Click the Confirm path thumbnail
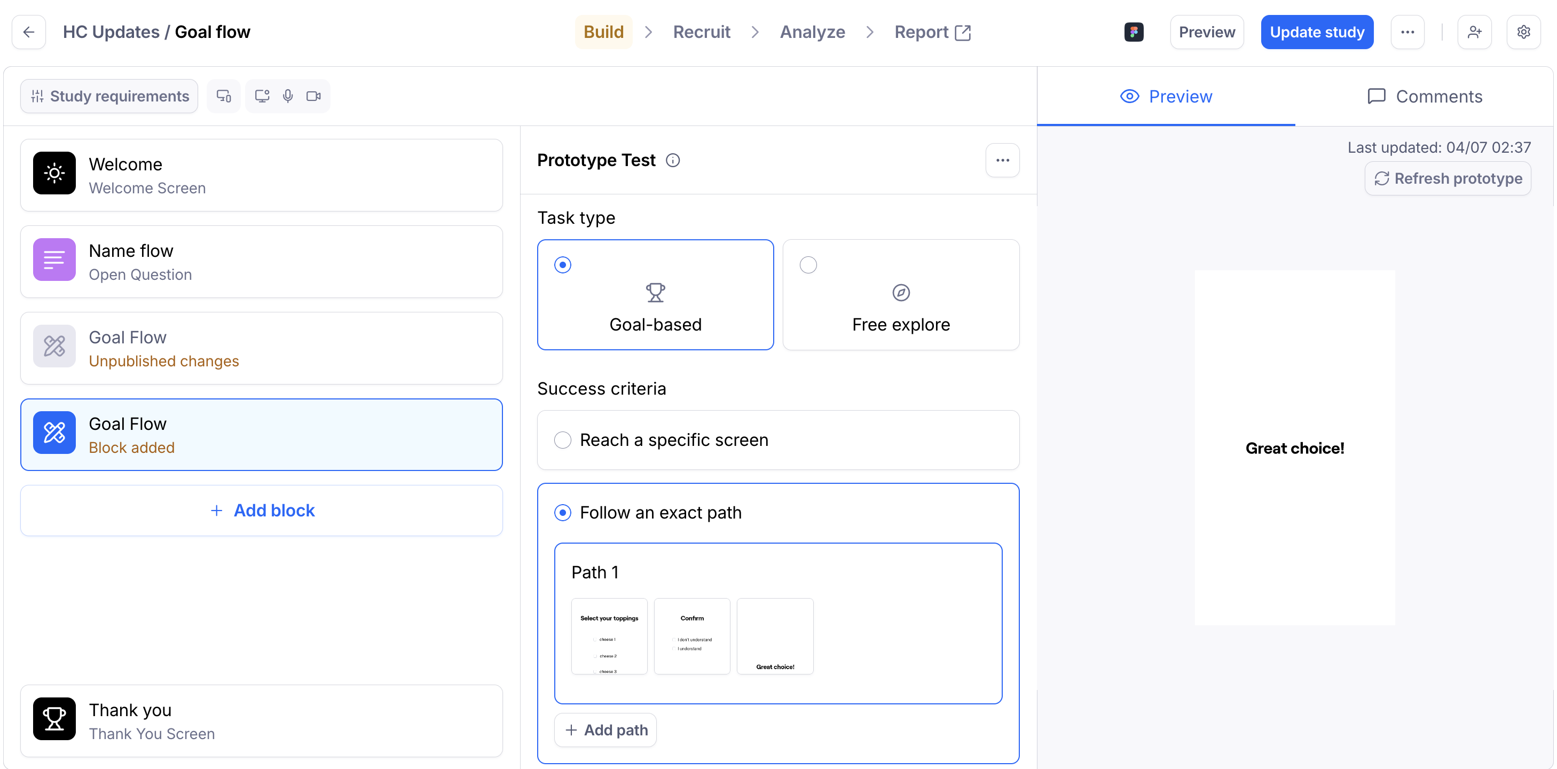Image resolution: width=1557 pixels, height=769 pixels. pos(692,637)
